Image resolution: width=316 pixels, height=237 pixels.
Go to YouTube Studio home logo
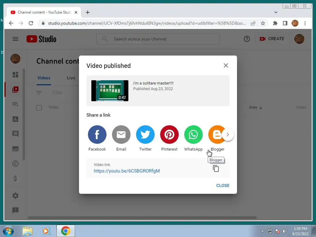(41, 39)
